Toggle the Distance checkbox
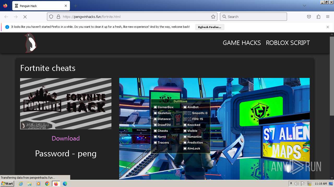 pyautogui.click(x=155, y=119)
